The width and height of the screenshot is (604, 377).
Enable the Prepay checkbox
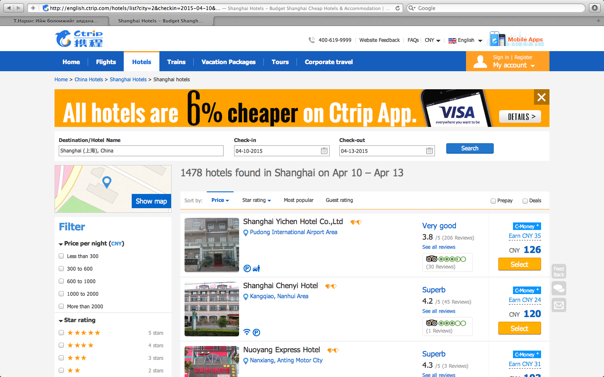(x=493, y=201)
